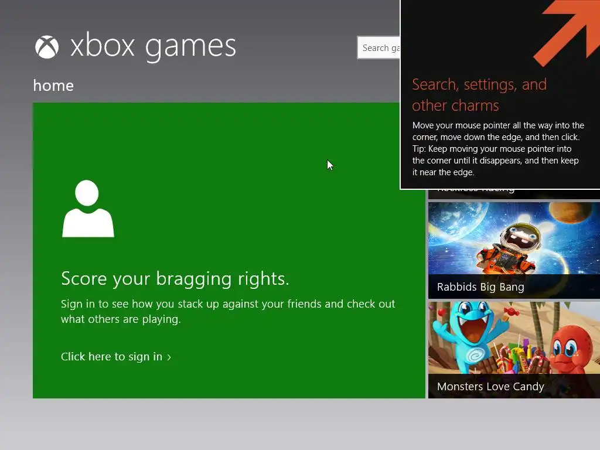Click the 'xbox games' title text
This screenshot has width=600, height=450.
pos(153,47)
